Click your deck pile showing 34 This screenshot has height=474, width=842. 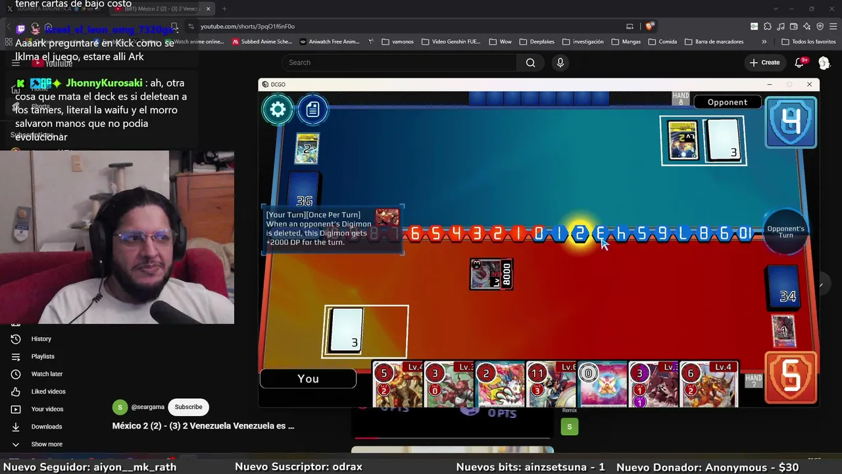783,288
